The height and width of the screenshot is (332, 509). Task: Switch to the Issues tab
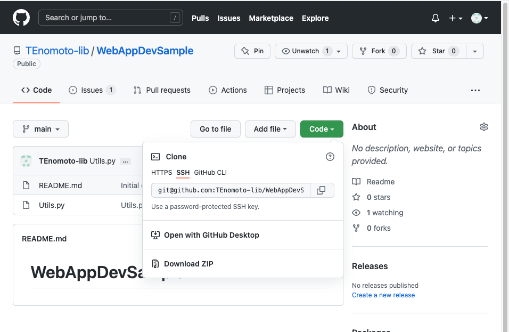tap(92, 90)
